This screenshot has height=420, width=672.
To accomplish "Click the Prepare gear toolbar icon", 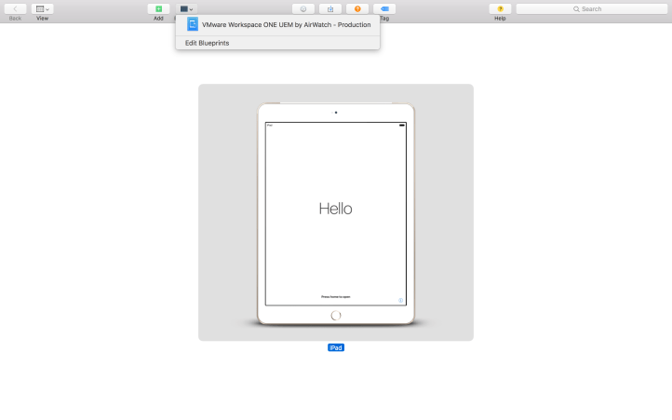I will coord(303,9).
